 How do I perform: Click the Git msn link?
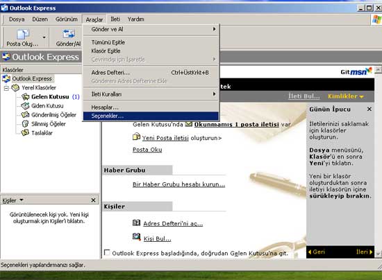[356, 71]
